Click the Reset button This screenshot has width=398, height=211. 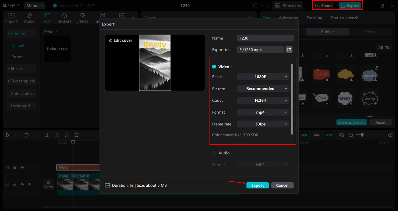[x=380, y=122]
